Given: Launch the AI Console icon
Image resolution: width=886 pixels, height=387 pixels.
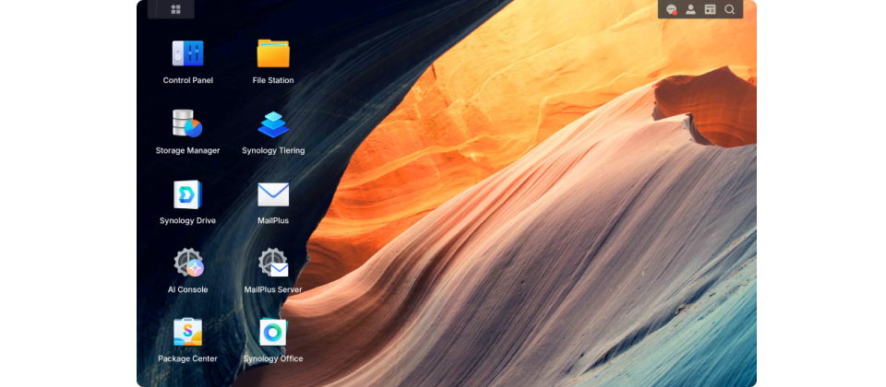Looking at the screenshot, I should coord(187,264).
